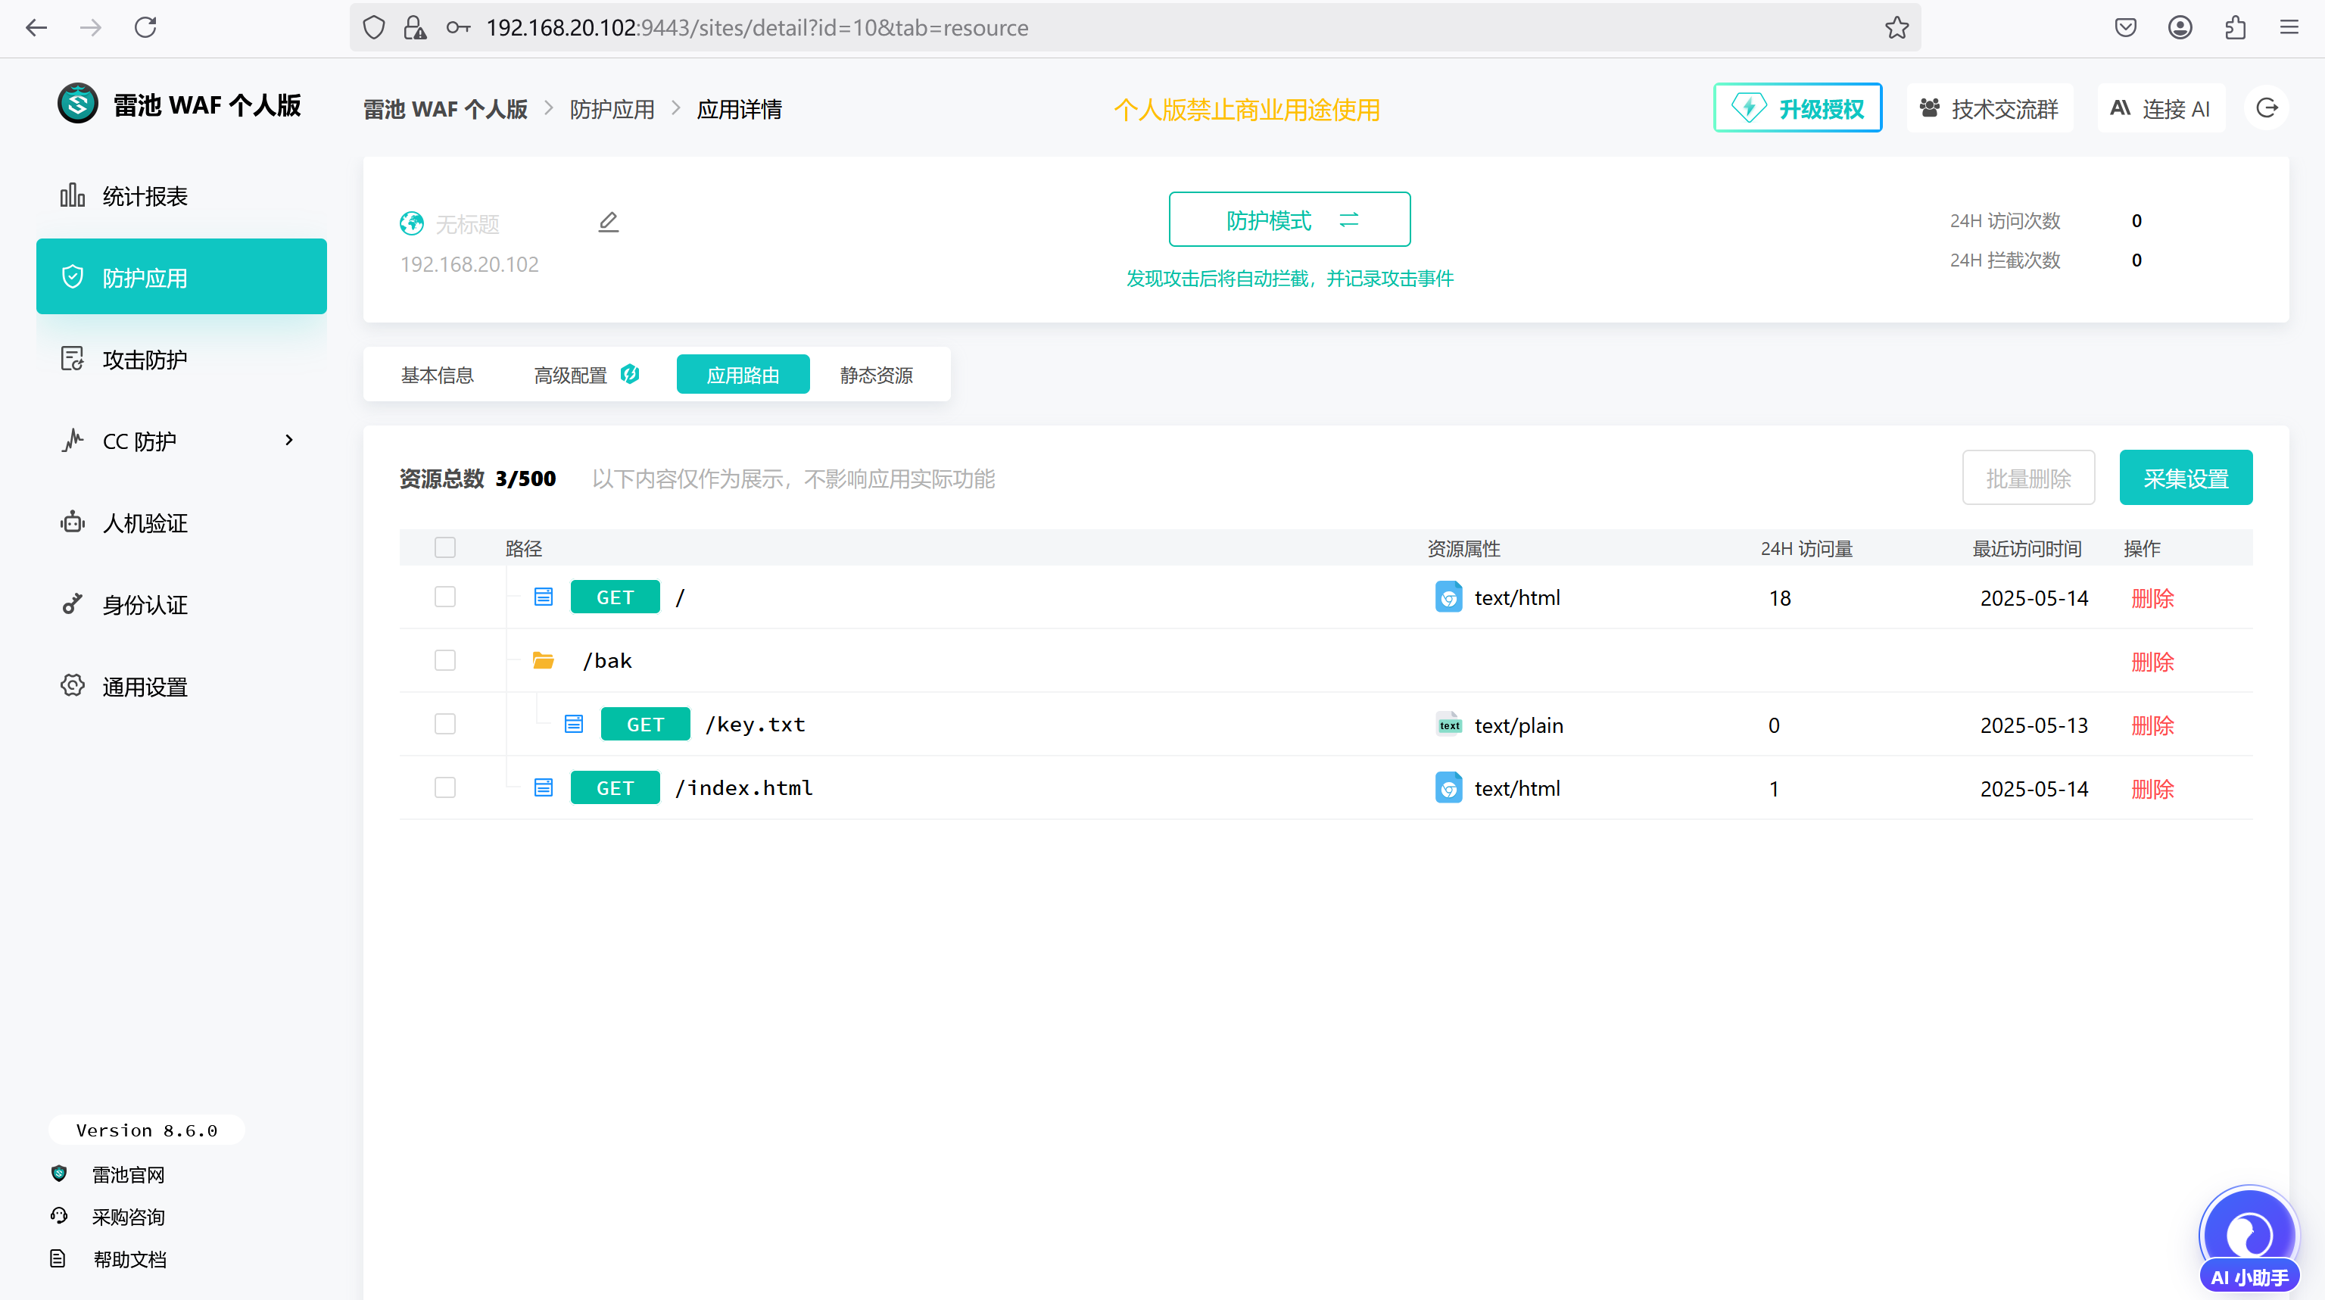Click the pencil edit title icon
Image resolution: width=2325 pixels, height=1300 pixels.
(609, 222)
